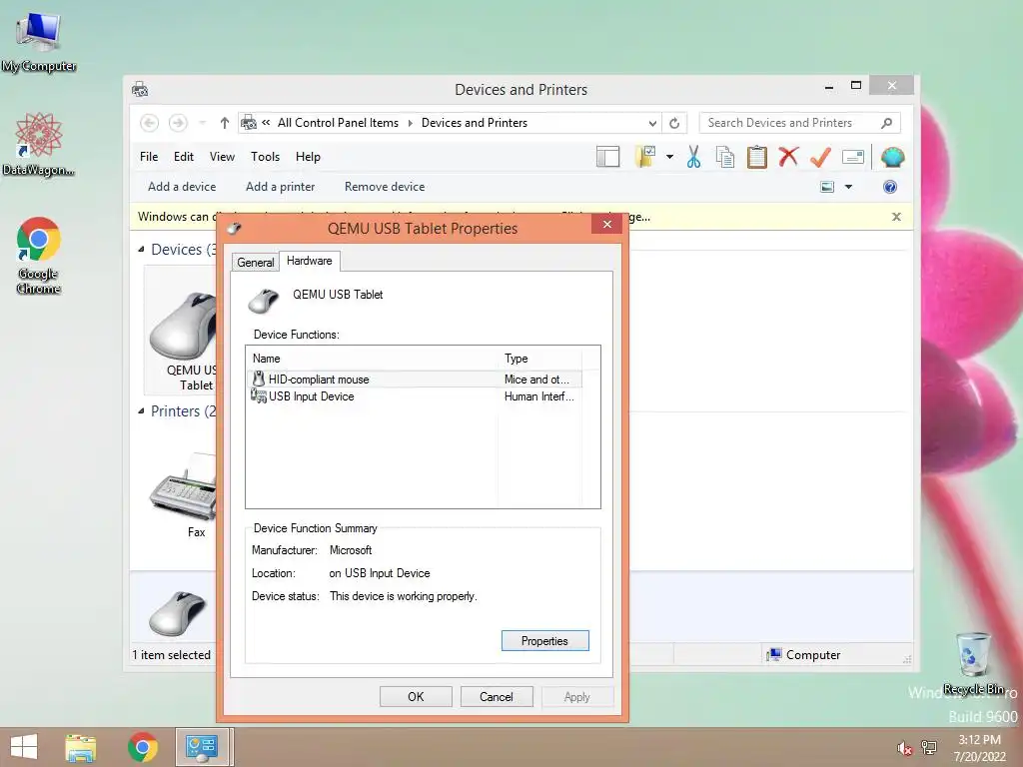This screenshot has width=1023, height=767.
Task: Click the Copy toolbar icon
Action: (x=725, y=157)
